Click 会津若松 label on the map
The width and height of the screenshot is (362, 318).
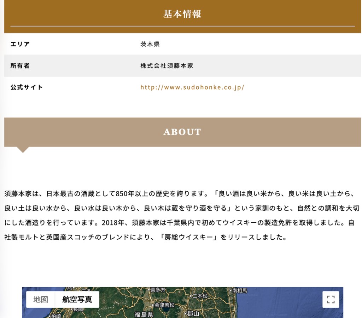click(164, 305)
